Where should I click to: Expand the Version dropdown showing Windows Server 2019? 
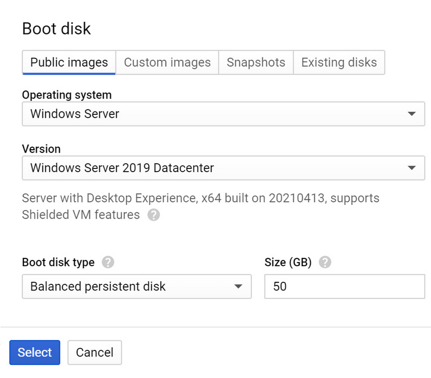click(223, 168)
